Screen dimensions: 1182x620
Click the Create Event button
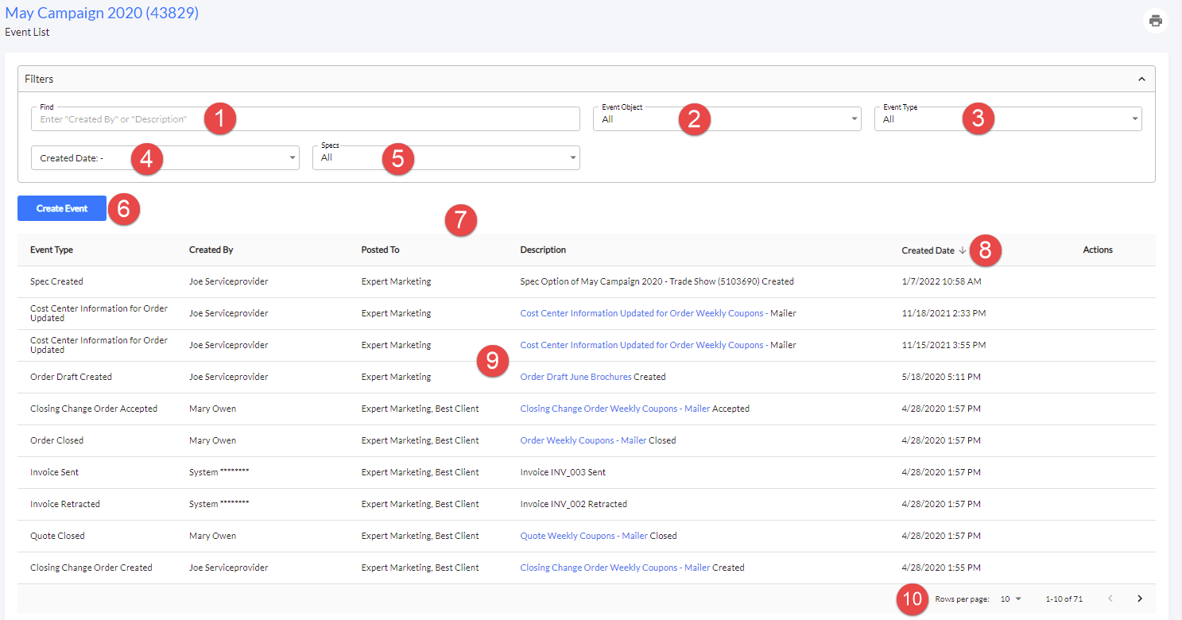[62, 208]
